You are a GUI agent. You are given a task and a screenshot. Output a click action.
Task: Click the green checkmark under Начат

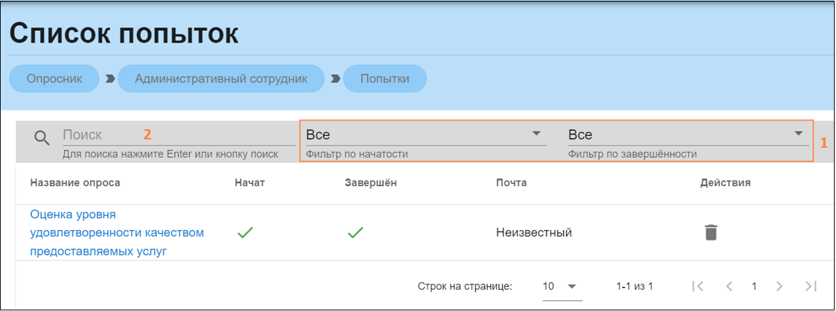(244, 233)
